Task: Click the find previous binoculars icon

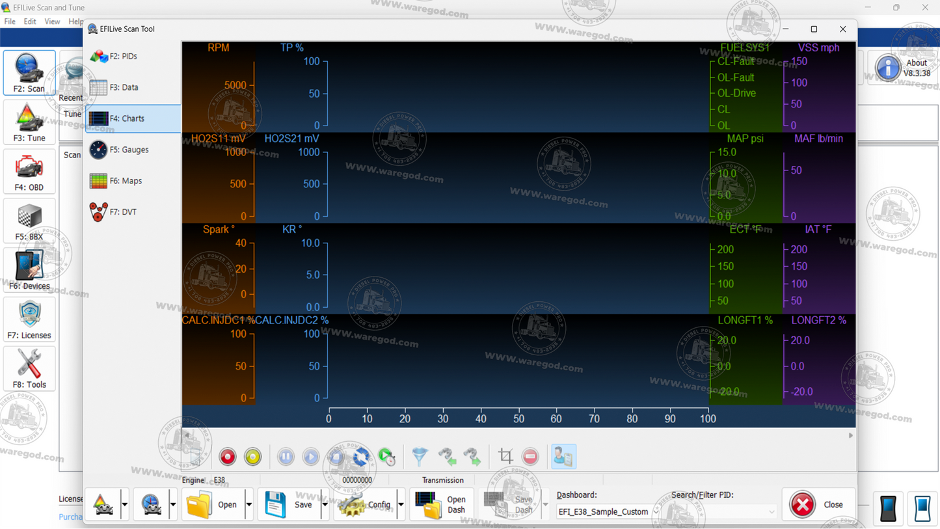Action: click(447, 457)
